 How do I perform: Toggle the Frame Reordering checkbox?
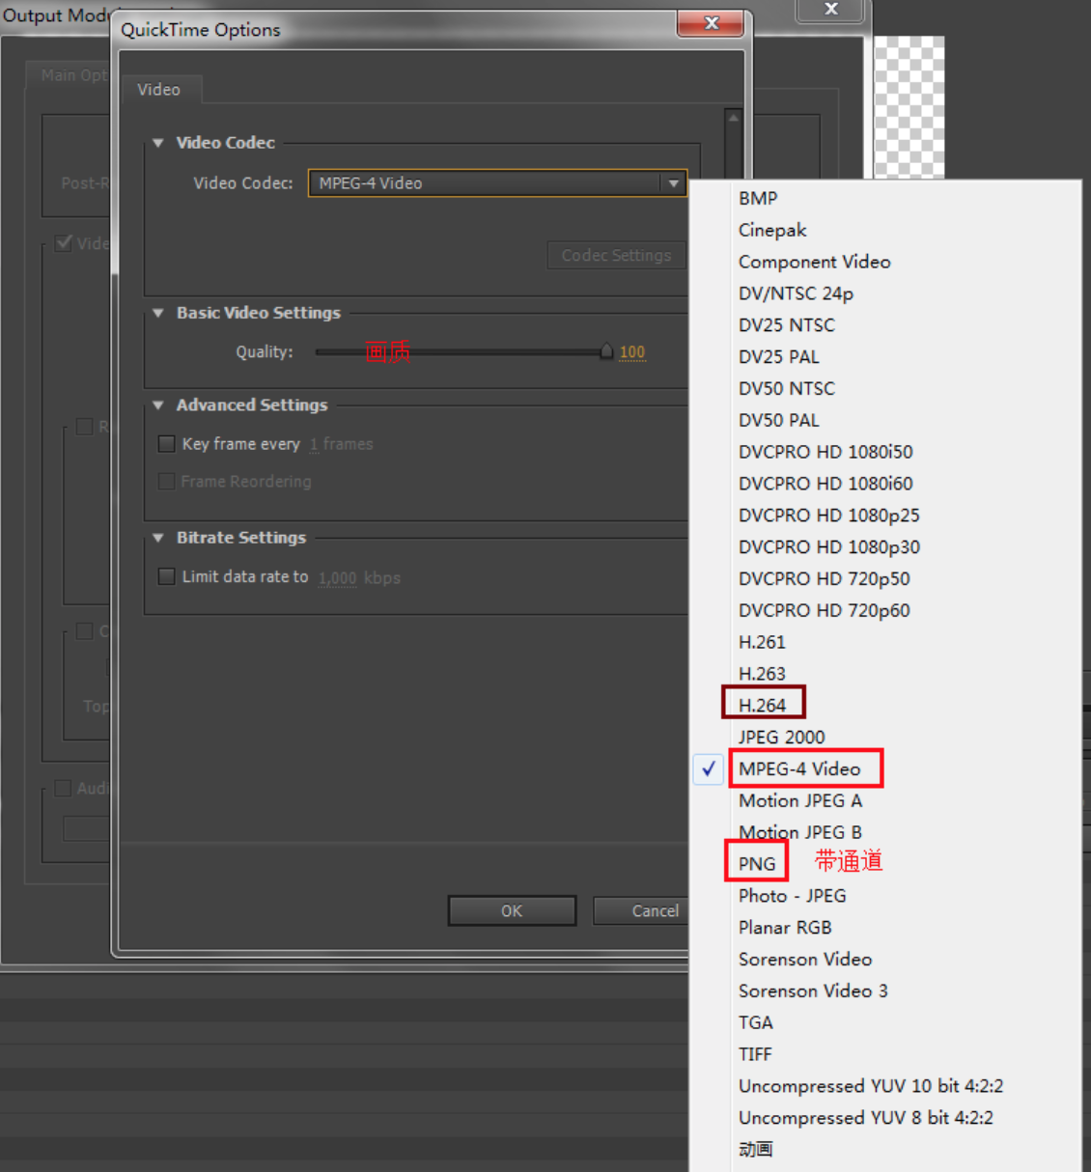[166, 481]
